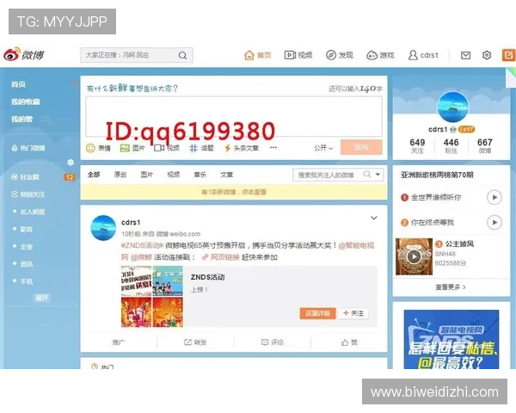
Task: Click the search magnifier in top bar
Action: click(x=182, y=55)
